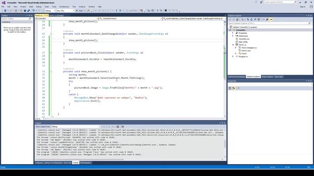This screenshot has width=314, height=176.
Task: Open the Debug menu
Action: (39, 6)
